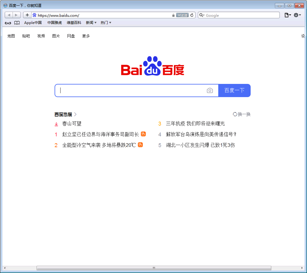Click the lock icon in the address bar

173,15
